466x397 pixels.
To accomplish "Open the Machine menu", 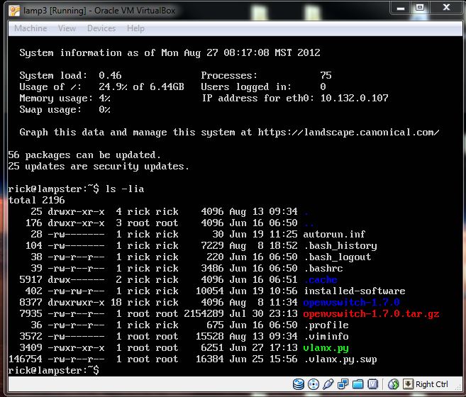I will click(30, 28).
